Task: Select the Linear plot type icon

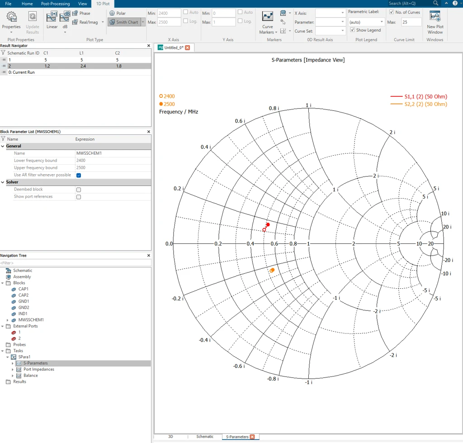Action: (x=52, y=17)
